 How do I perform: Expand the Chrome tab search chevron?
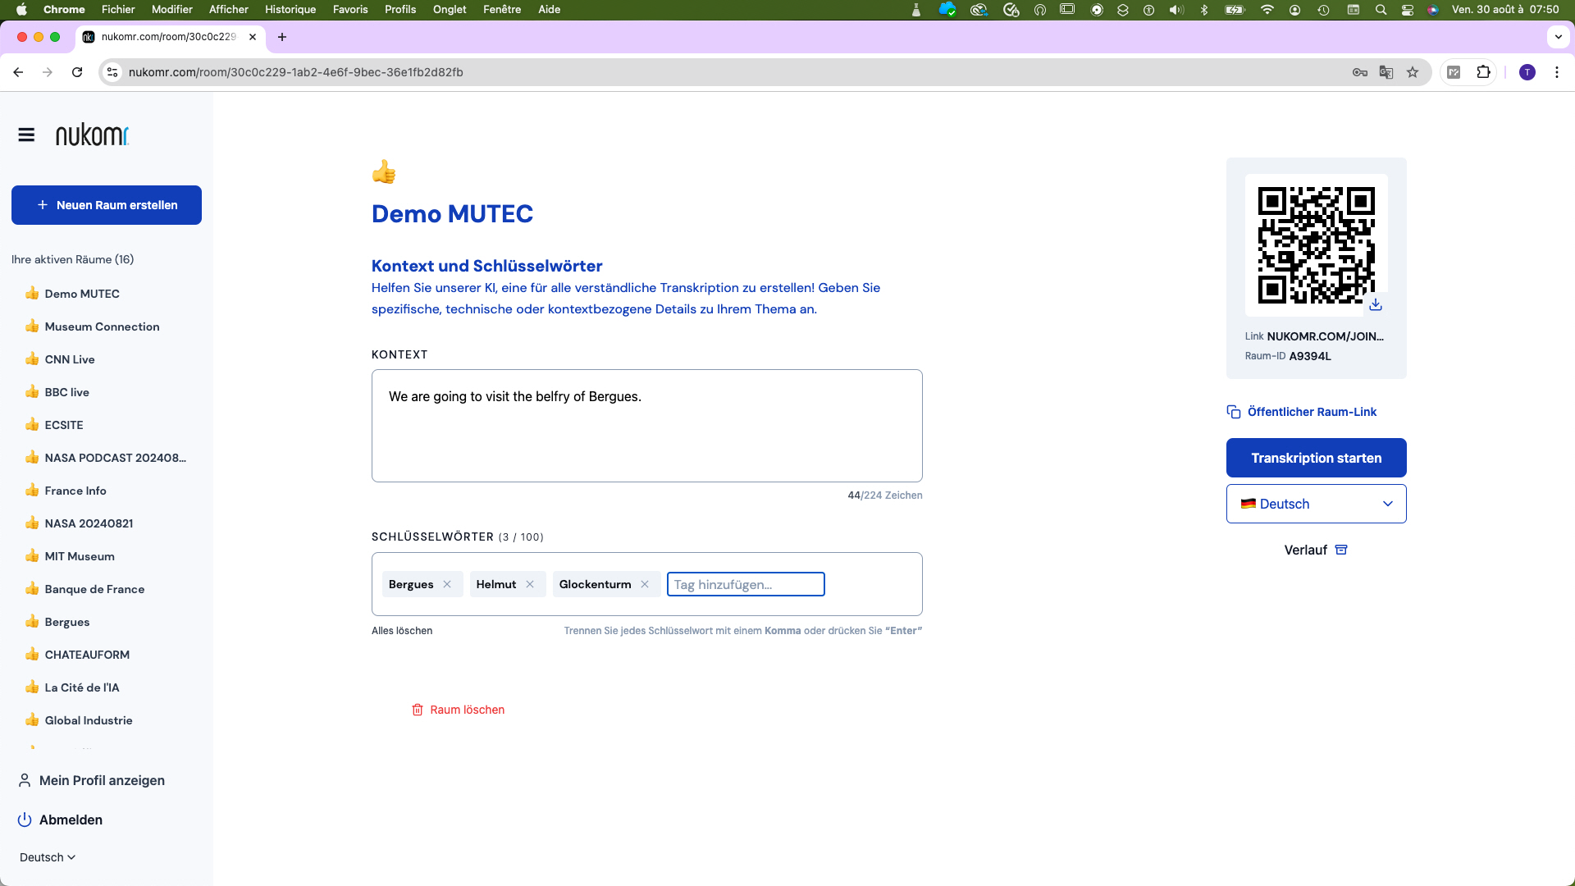coord(1559,37)
